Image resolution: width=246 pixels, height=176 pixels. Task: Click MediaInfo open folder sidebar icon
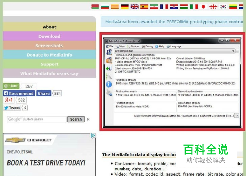pyautogui.click(x=109, y=60)
